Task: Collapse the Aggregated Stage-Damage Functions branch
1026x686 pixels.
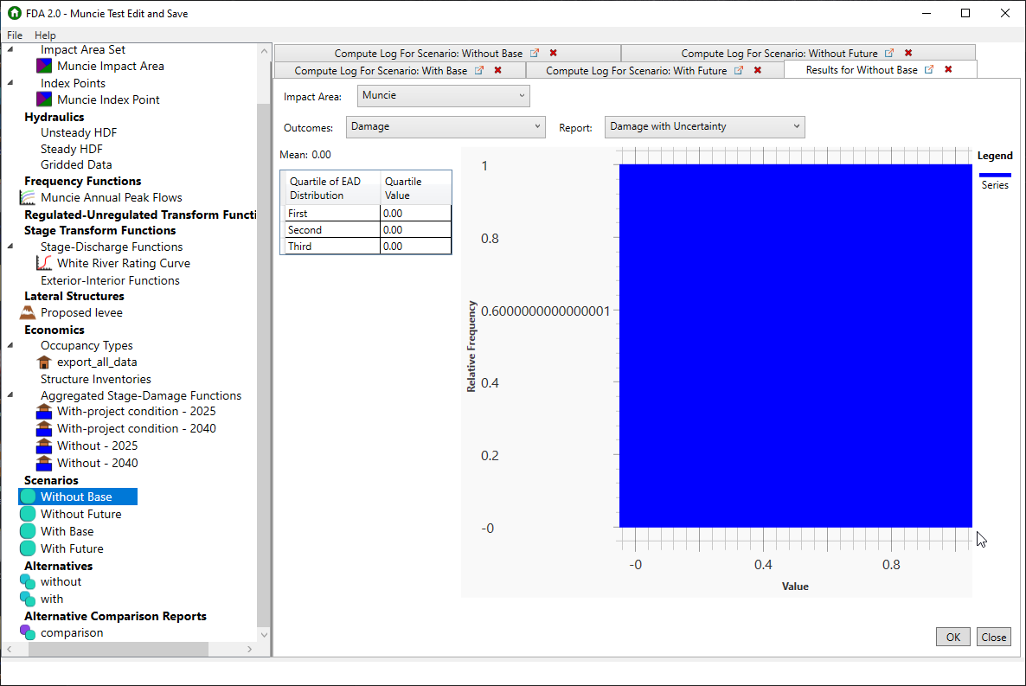Action: point(10,394)
